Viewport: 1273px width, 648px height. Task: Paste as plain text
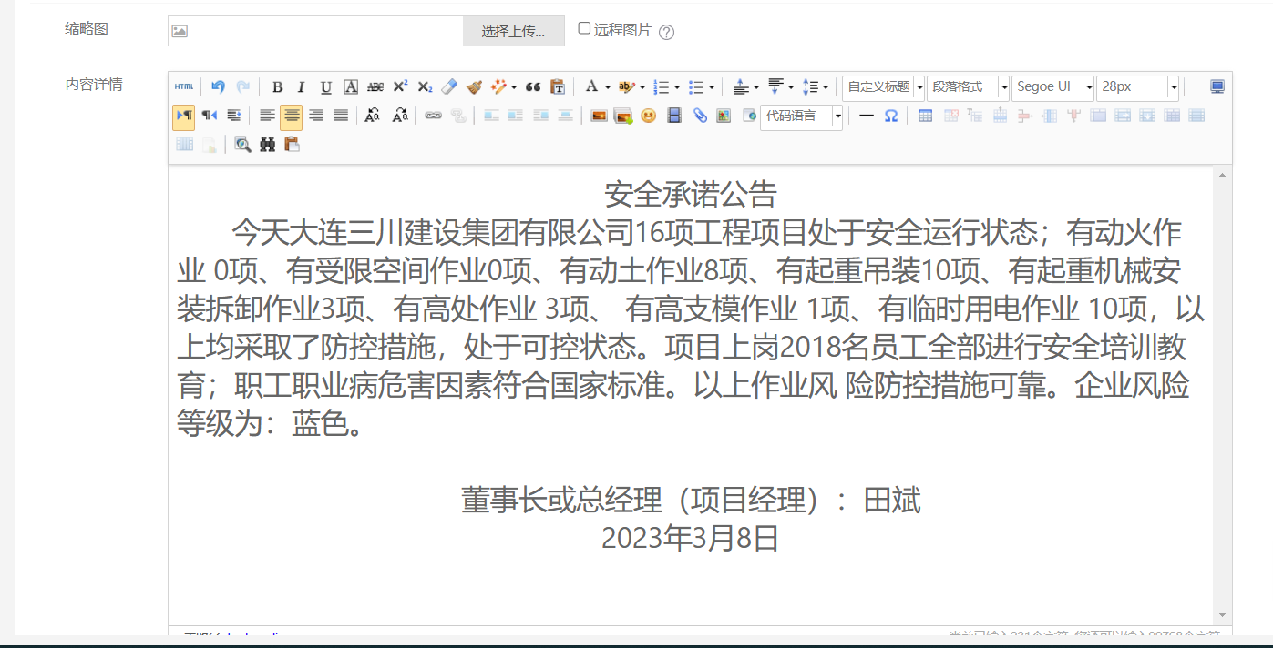pos(558,87)
